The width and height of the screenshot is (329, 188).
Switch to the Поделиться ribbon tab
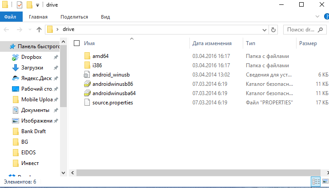point(74,17)
